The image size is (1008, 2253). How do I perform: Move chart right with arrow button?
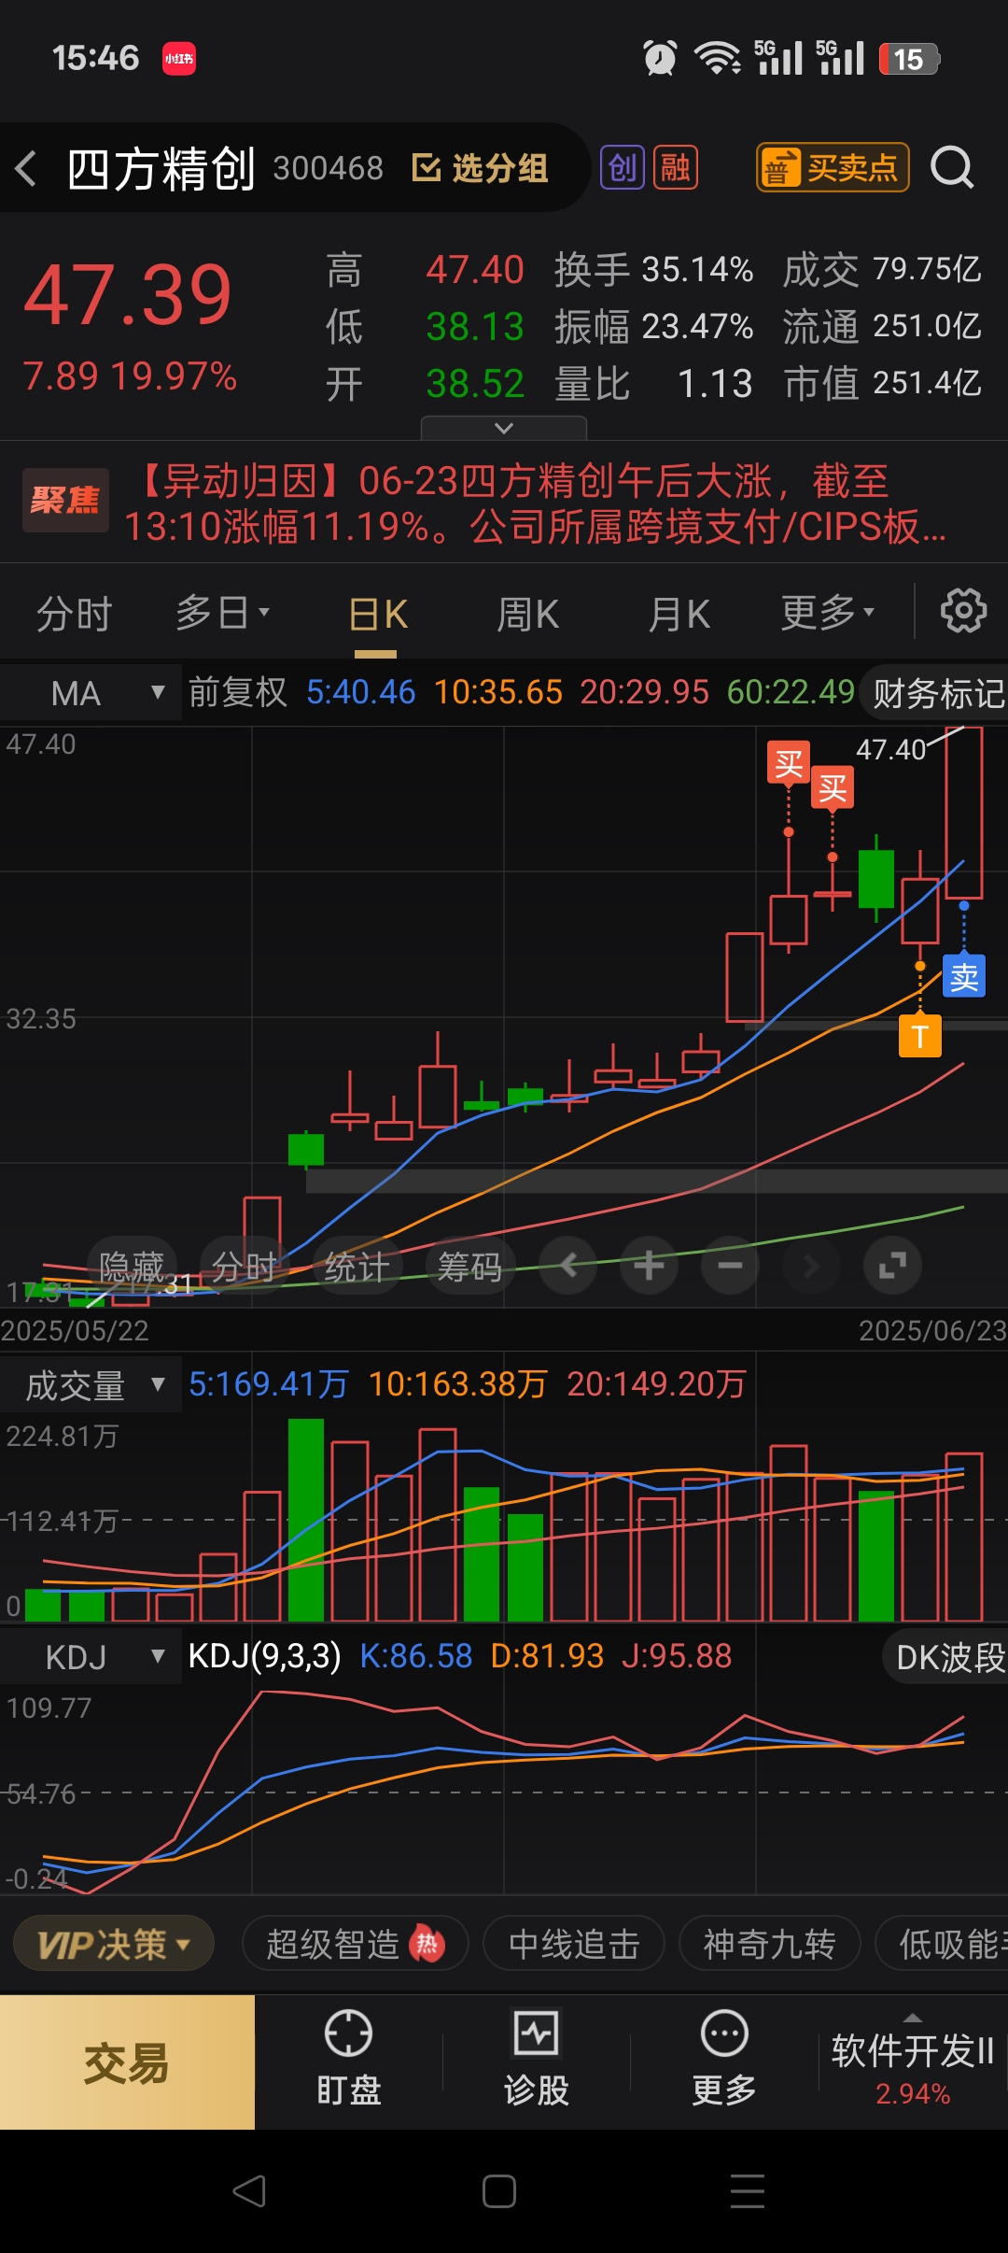tap(811, 1266)
